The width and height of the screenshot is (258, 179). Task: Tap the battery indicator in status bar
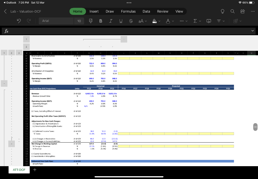(252, 3)
